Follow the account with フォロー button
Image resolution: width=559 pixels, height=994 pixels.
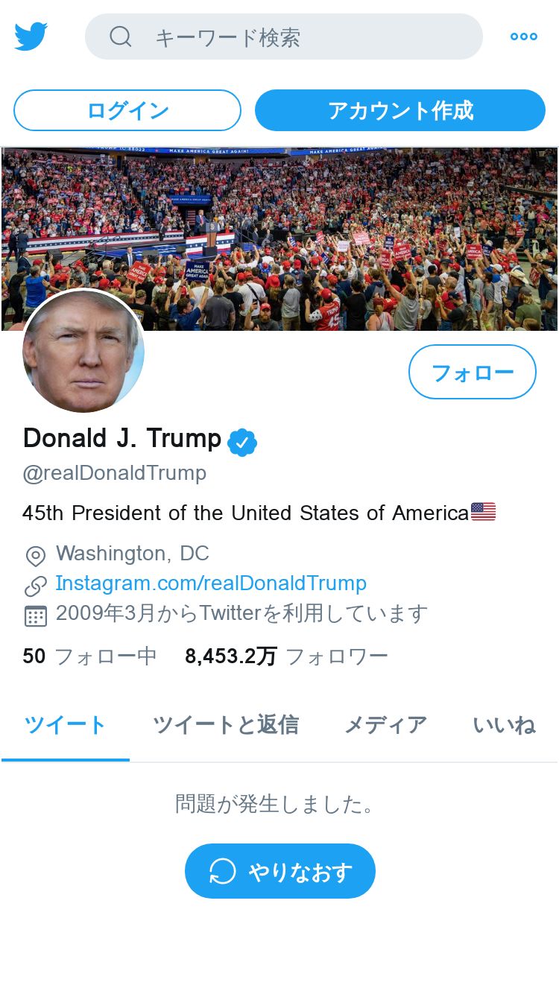tap(473, 372)
